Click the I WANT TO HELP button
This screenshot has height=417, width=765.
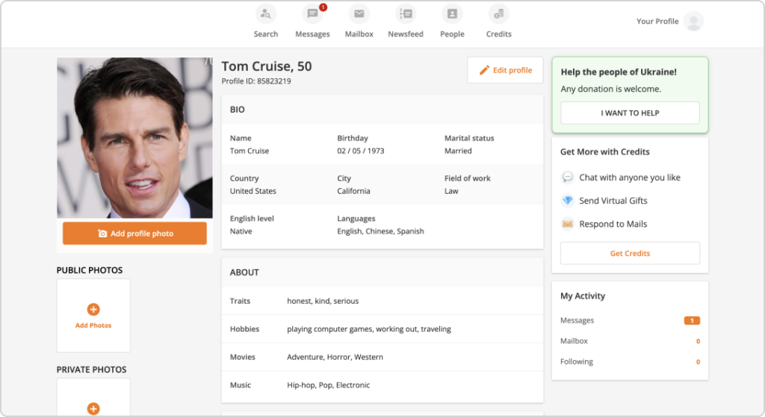point(630,113)
